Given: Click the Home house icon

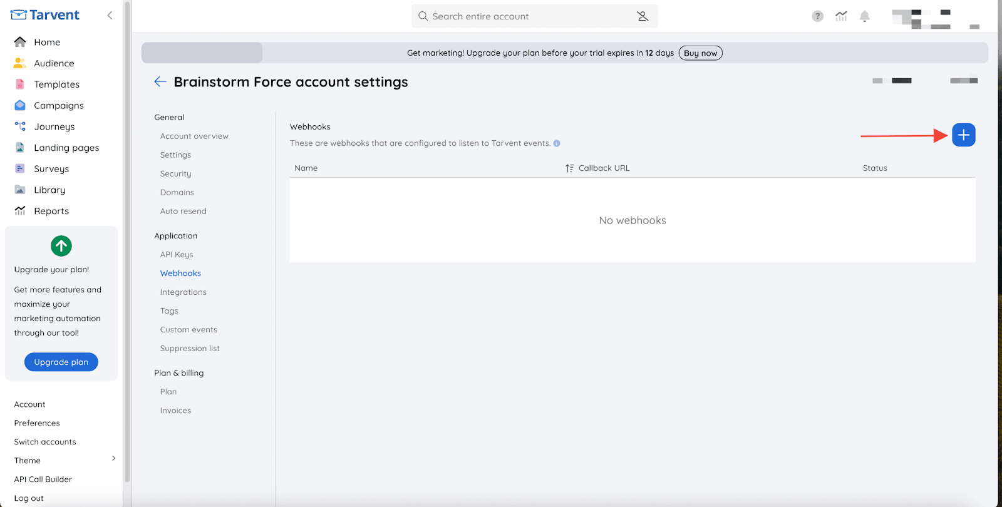Looking at the screenshot, I should (x=20, y=42).
